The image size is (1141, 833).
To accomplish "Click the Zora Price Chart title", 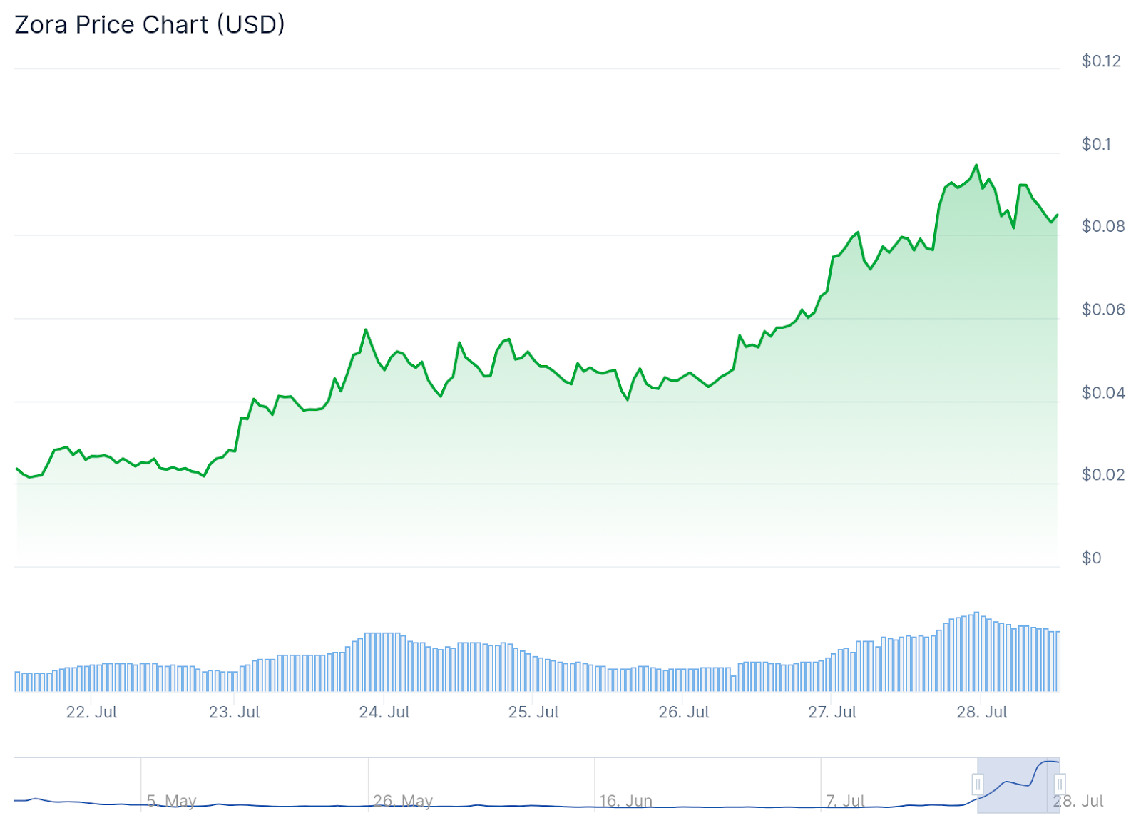I will click(150, 25).
